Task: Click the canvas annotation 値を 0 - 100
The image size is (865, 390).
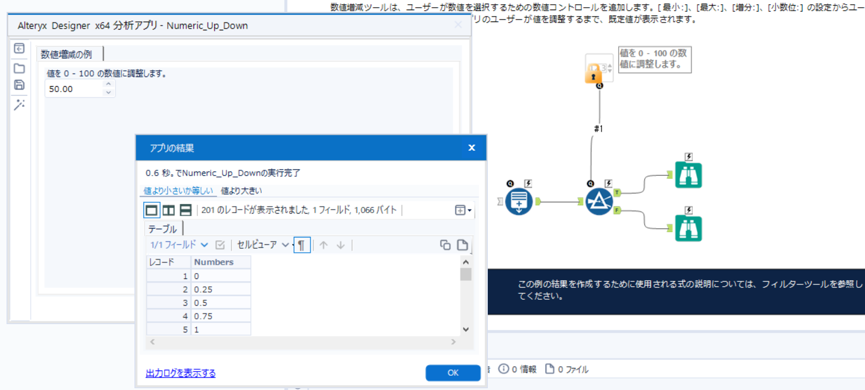Action: point(654,59)
